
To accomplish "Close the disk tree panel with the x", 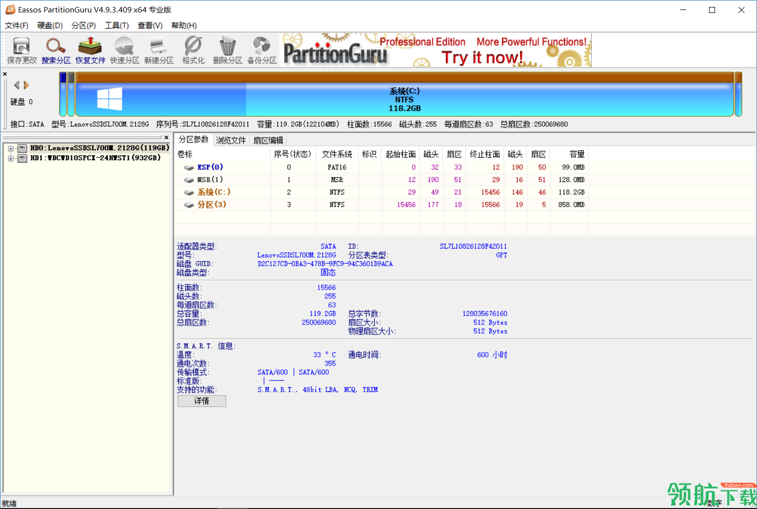I will coord(167,138).
